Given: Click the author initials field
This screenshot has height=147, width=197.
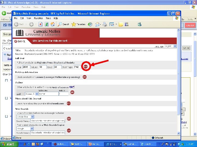Looking at the screenshot, I should click(63, 94).
